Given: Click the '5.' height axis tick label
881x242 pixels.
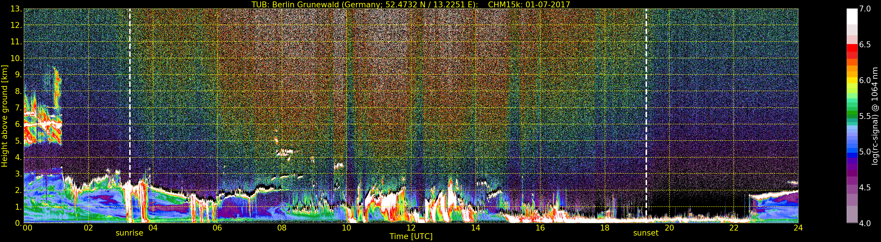Looking at the screenshot, I should pos(18,141).
